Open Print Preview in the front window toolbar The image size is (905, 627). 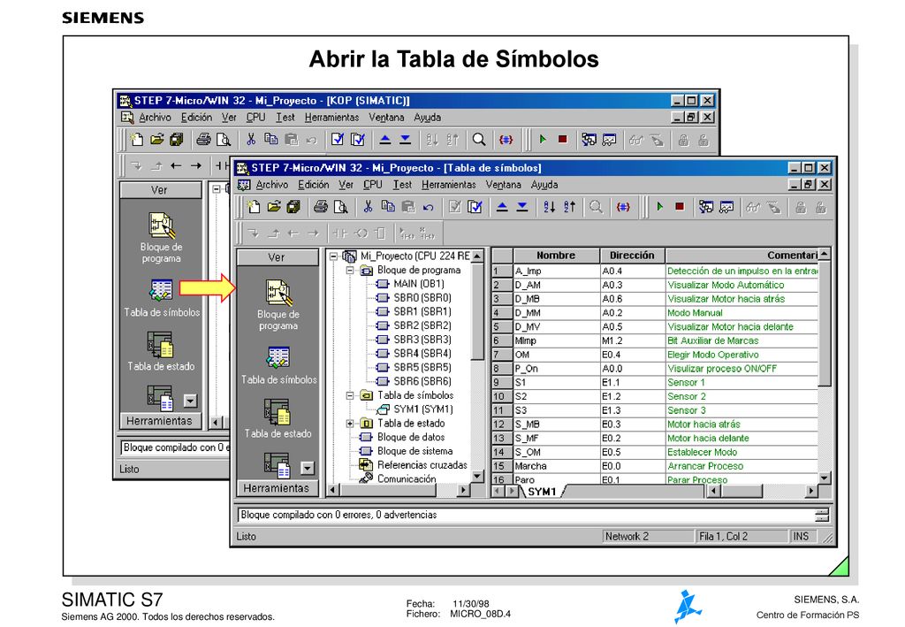(x=340, y=207)
